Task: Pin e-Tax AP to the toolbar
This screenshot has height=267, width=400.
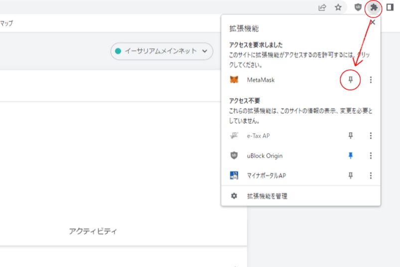Action: 351,136
